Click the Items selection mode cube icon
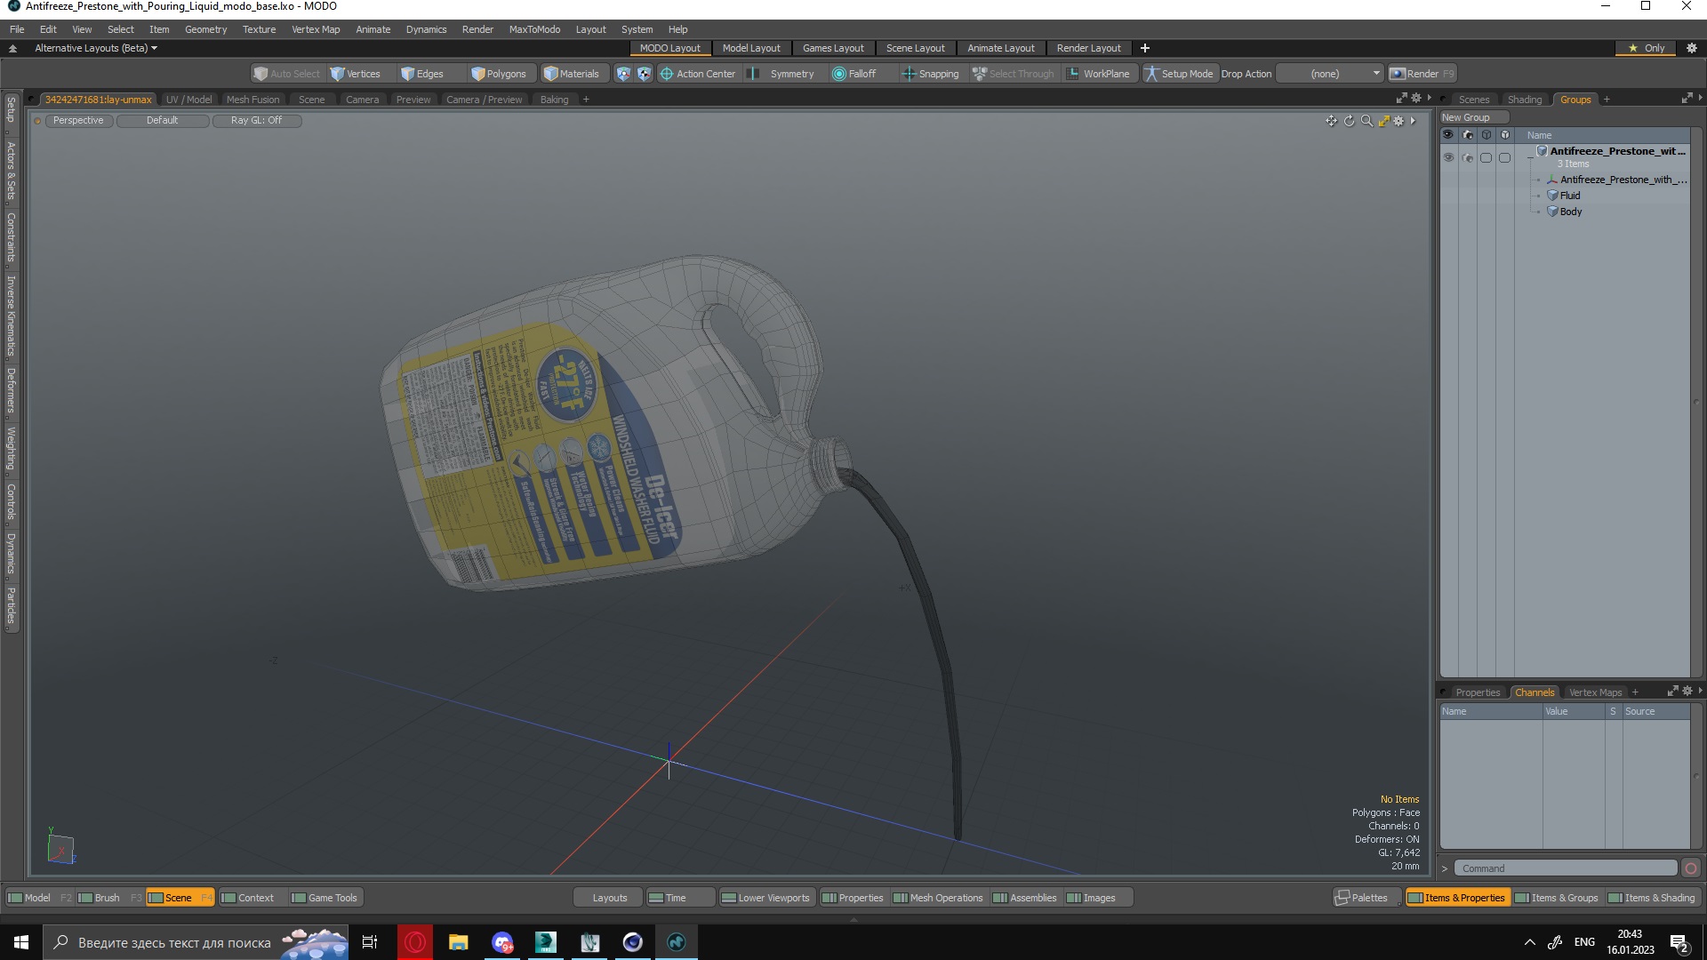This screenshot has width=1707, height=960. [623, 74]
